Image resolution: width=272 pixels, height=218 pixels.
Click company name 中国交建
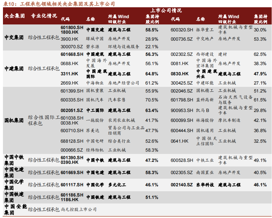click(95, 30)
